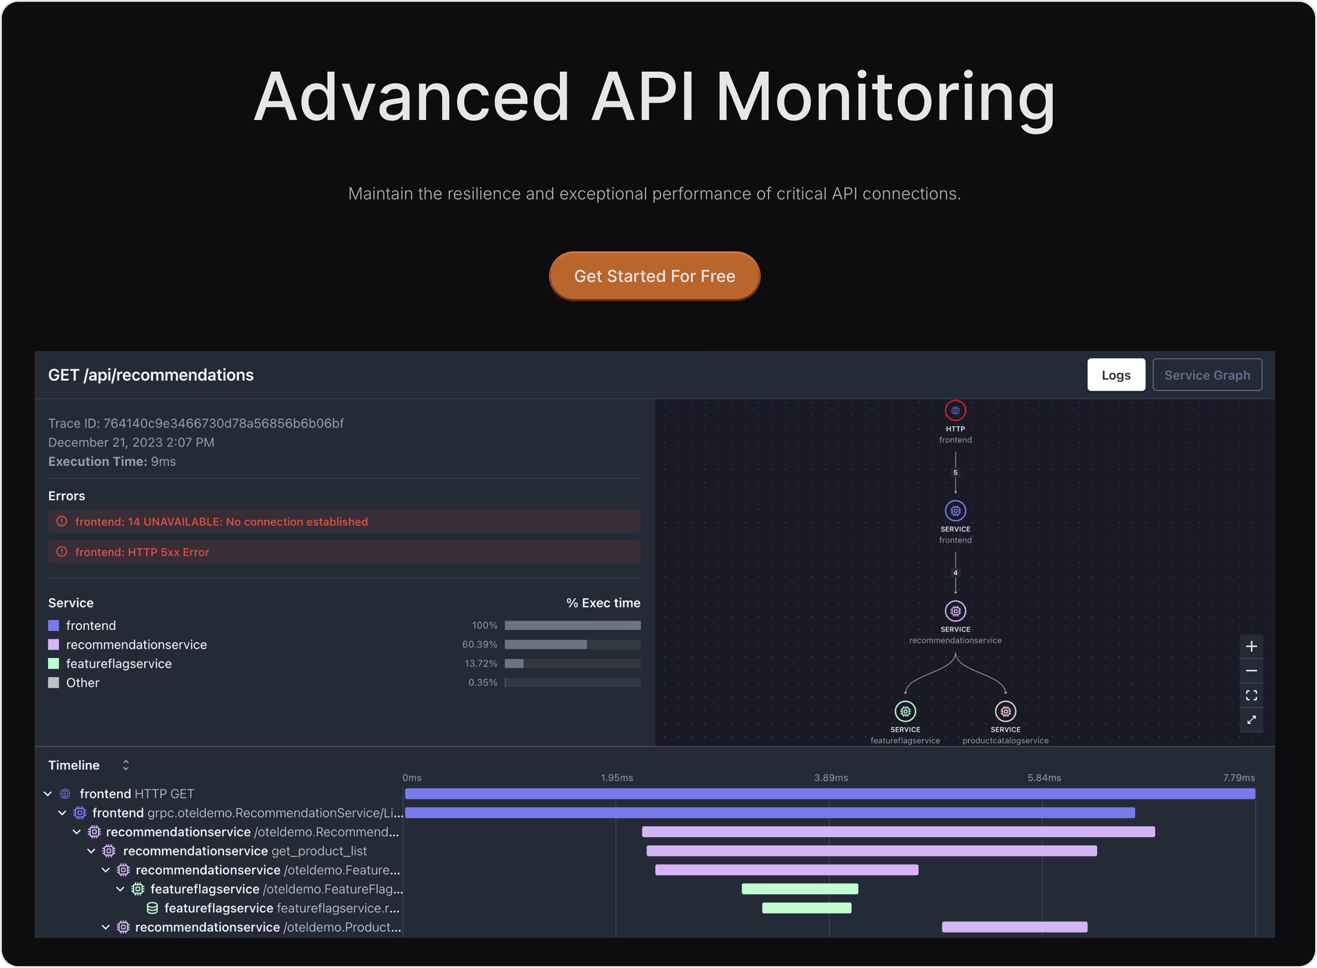
Task: Click the featureflagservice service row label
Action: 119,664
